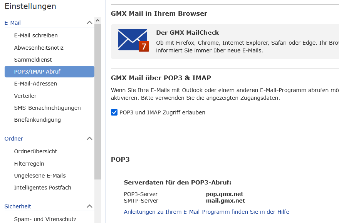Viewport: 339px width, 223px height.
Task: Select Intelligentes Postfach option
Action: pyautogui.click(x=42, y=188)
